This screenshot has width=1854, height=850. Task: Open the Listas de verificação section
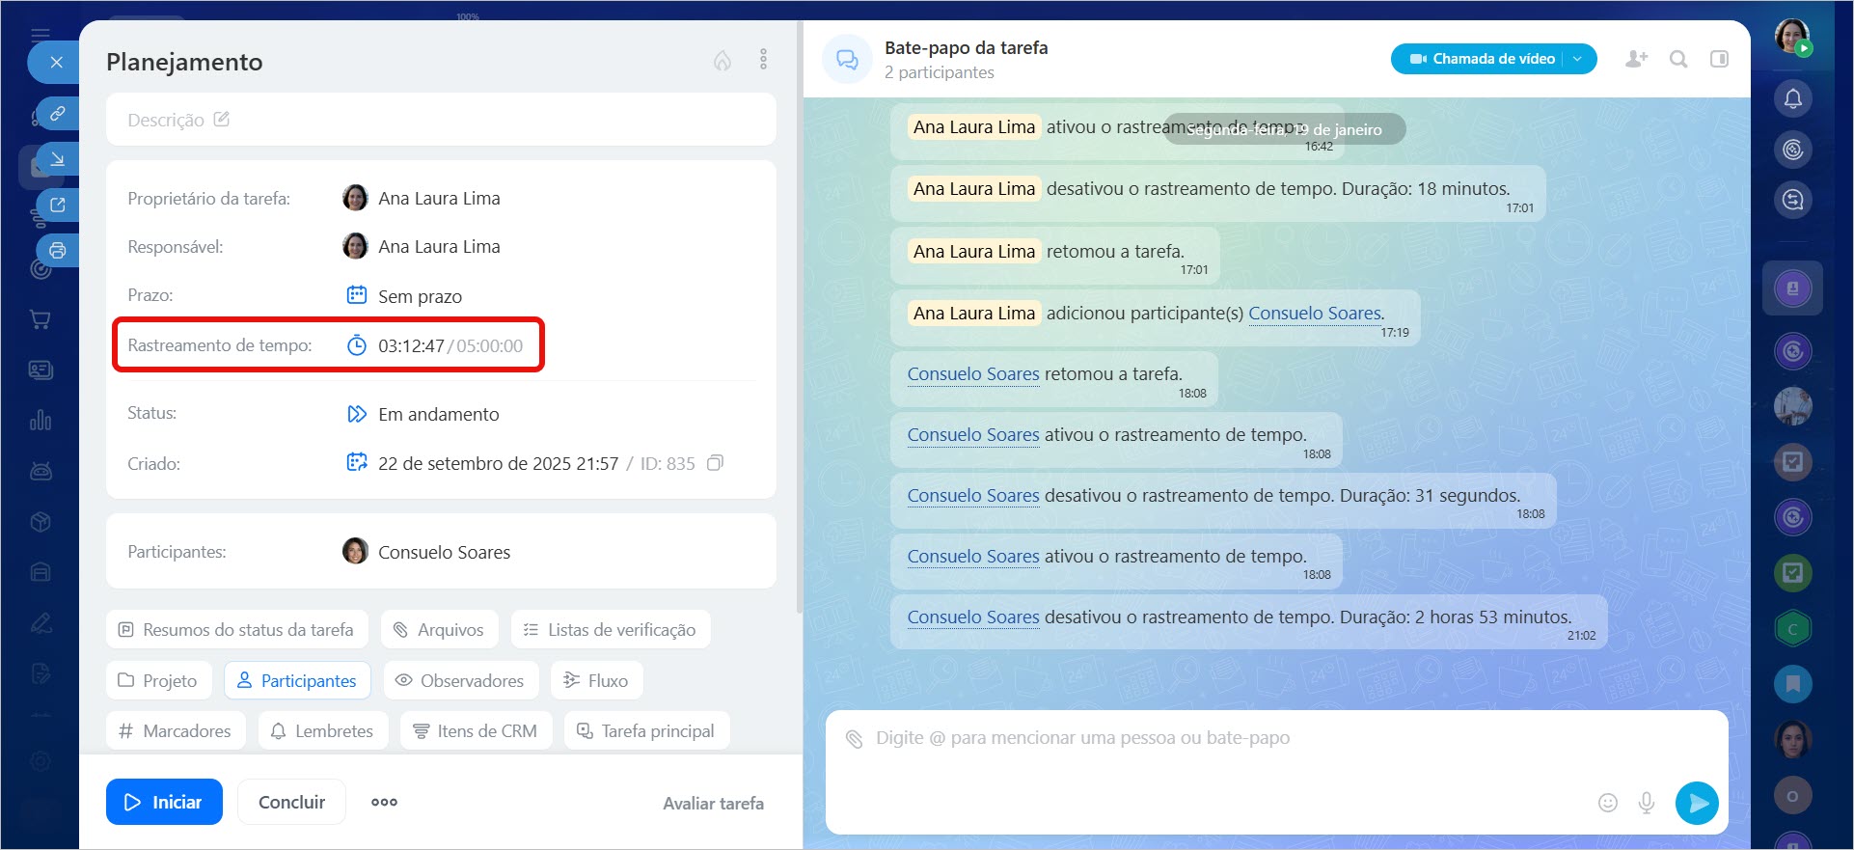610,630
